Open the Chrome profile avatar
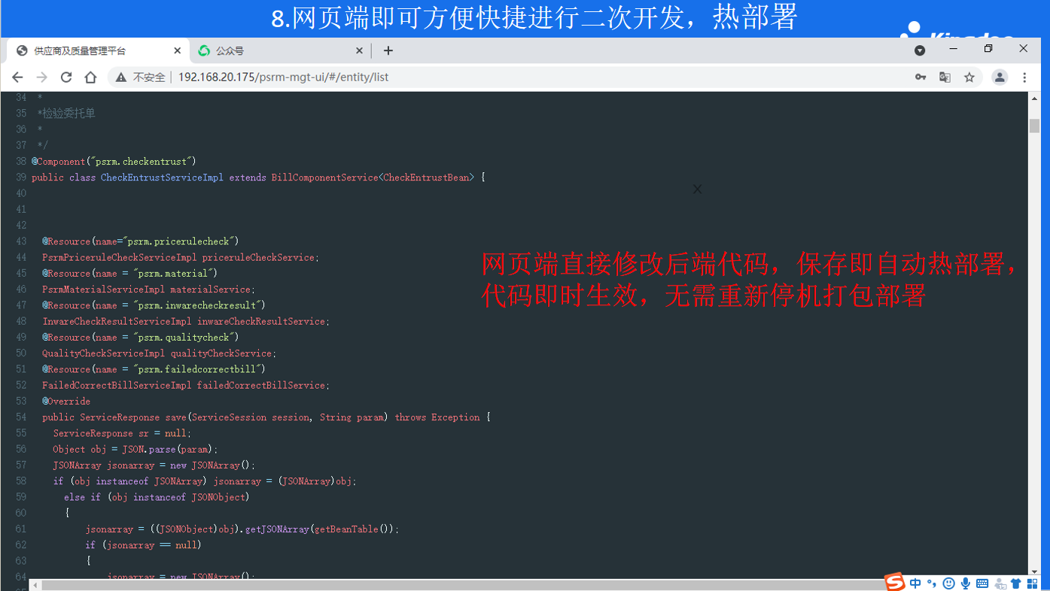The width and height of the screenshot is (1050, 591). (1000, 77)
